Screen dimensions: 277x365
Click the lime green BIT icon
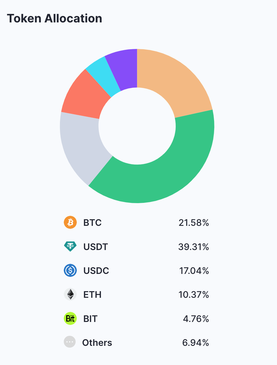tap(70, 319)
